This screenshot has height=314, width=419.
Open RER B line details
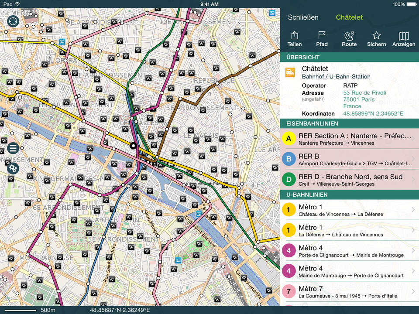349,159
